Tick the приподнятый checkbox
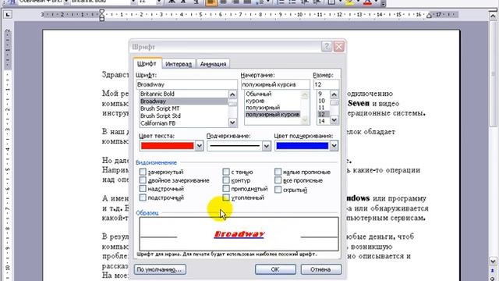 point(226,189)
